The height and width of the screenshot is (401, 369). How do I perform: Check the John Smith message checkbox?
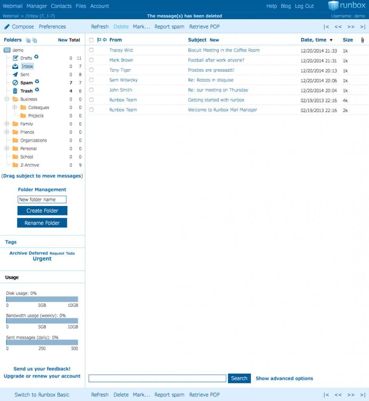(91, 90)
